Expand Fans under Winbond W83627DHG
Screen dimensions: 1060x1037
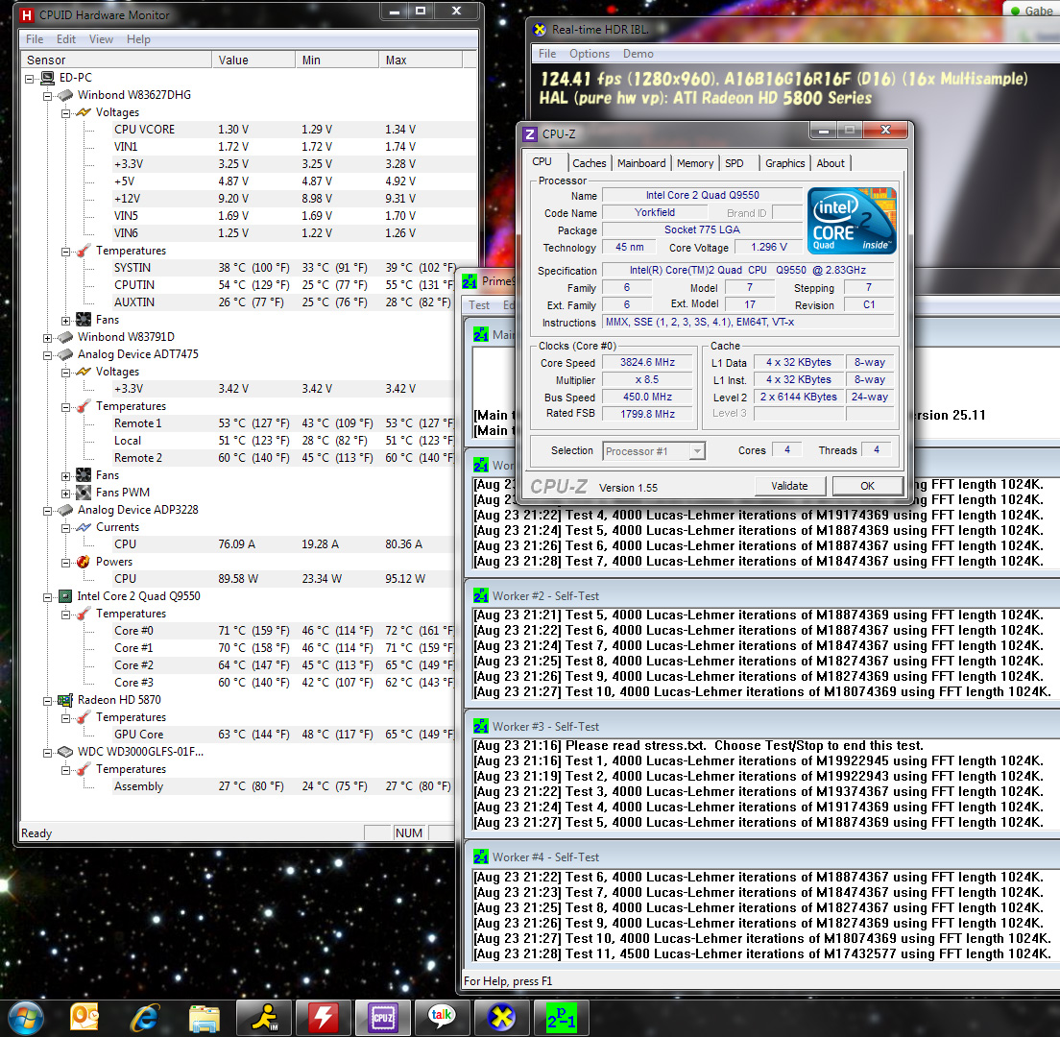[x=65, y=321]
